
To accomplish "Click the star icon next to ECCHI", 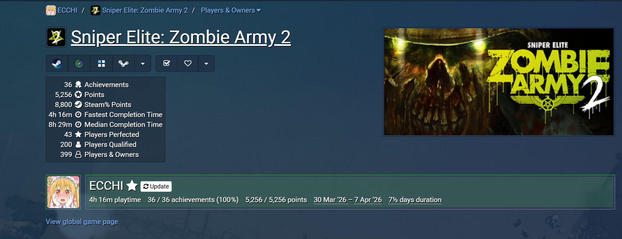I will click(132, 186).
